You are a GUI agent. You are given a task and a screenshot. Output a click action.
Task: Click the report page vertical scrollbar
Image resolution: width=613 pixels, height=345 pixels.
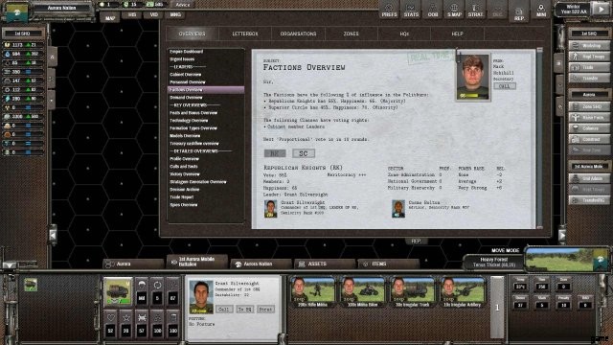click(540, 138)
